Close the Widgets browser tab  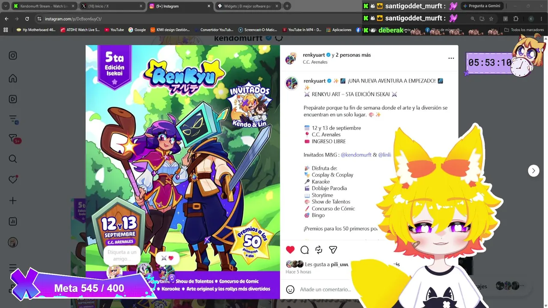tap(277, 6)
